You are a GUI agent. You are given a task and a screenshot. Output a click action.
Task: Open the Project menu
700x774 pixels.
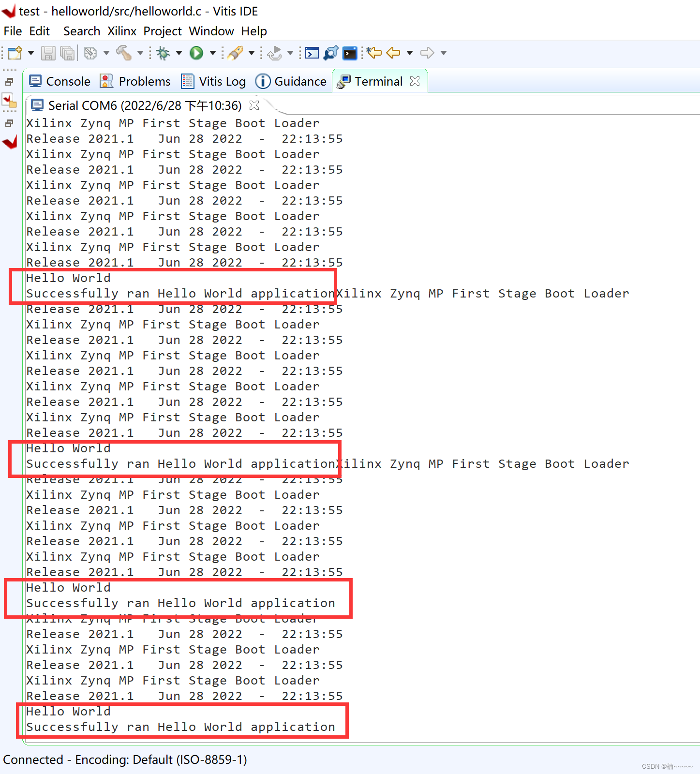coord(163,31)
